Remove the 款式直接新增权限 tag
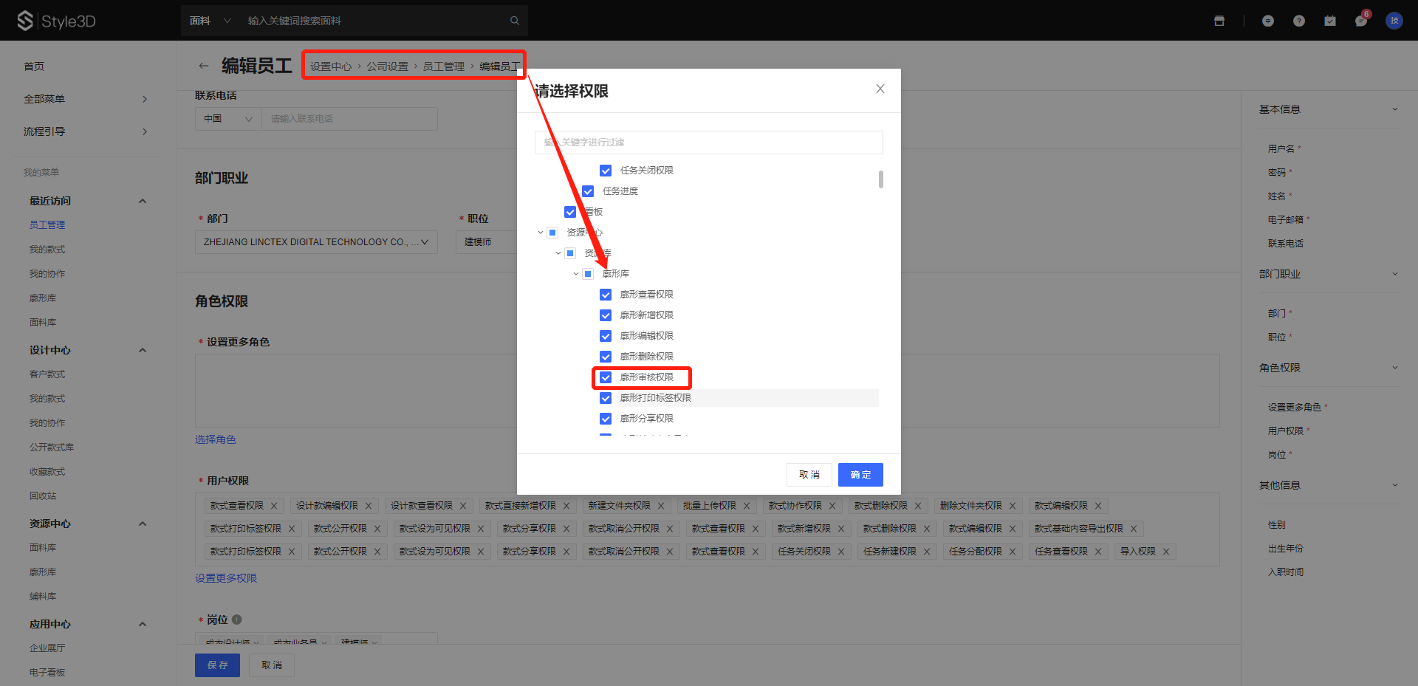The height and width of the screenshot is (686, 1418). pyautogui.click(x=566, y=506)
